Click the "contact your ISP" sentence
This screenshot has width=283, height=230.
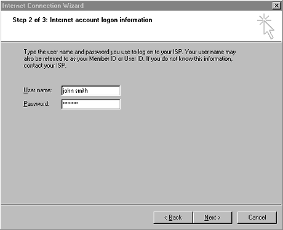(x=45, y=66)
